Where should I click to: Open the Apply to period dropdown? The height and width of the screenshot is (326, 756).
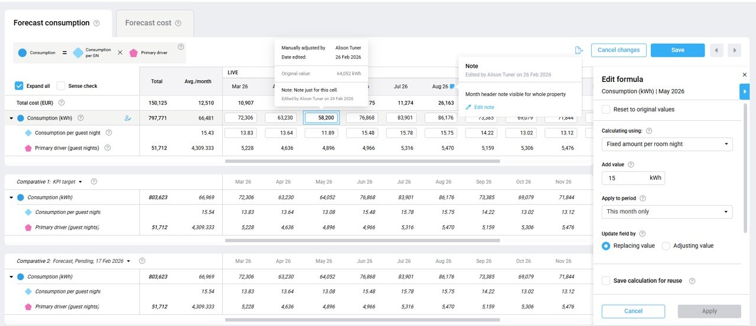point(667,212)
